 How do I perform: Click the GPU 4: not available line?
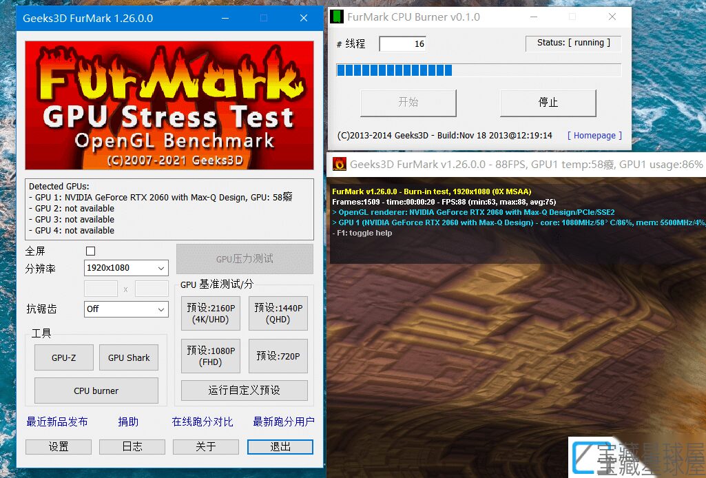tap(72, 231)
